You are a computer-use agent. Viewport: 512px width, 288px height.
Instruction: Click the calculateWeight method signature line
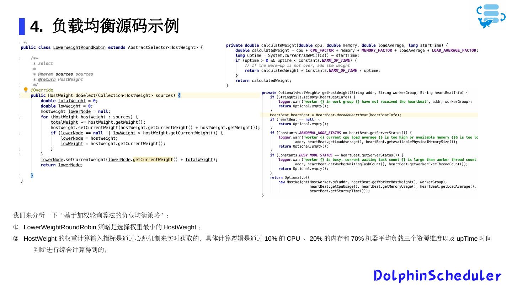coord(337,45)
